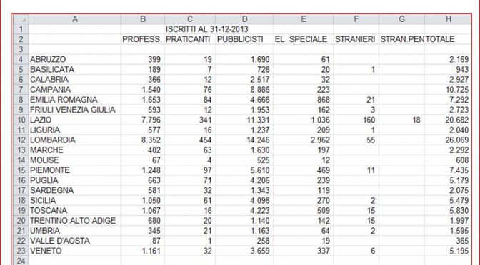Click the TRENTINO ALTO ADIGE cell
The width and height of the screenshot is (480, 265).
[75, 220]
